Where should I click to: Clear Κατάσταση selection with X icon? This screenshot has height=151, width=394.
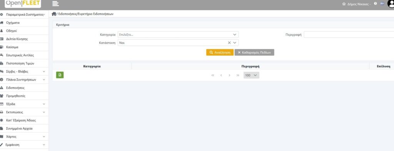pyautogui.click(x=229, y=43)
